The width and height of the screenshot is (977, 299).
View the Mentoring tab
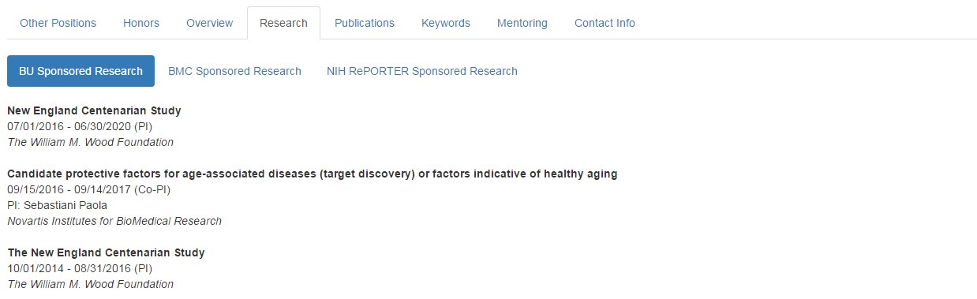click(x=522, y=23)
